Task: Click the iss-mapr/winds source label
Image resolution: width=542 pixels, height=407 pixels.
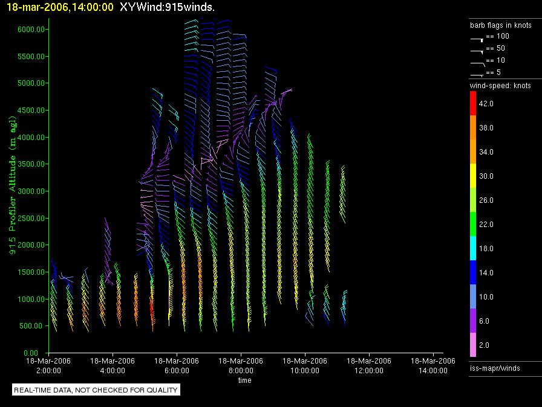Action: 495,368
